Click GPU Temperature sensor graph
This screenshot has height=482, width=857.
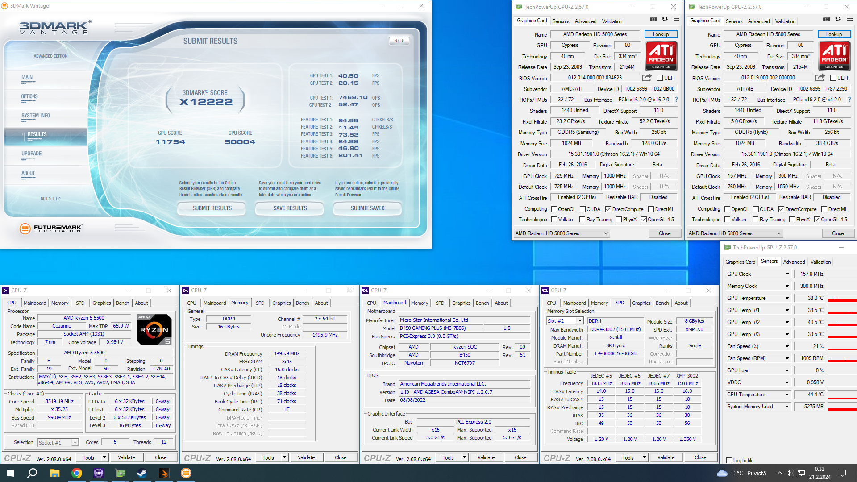842,298
